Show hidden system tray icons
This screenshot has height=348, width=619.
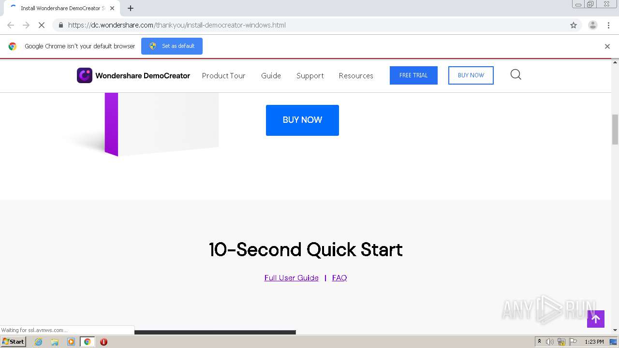539,342
